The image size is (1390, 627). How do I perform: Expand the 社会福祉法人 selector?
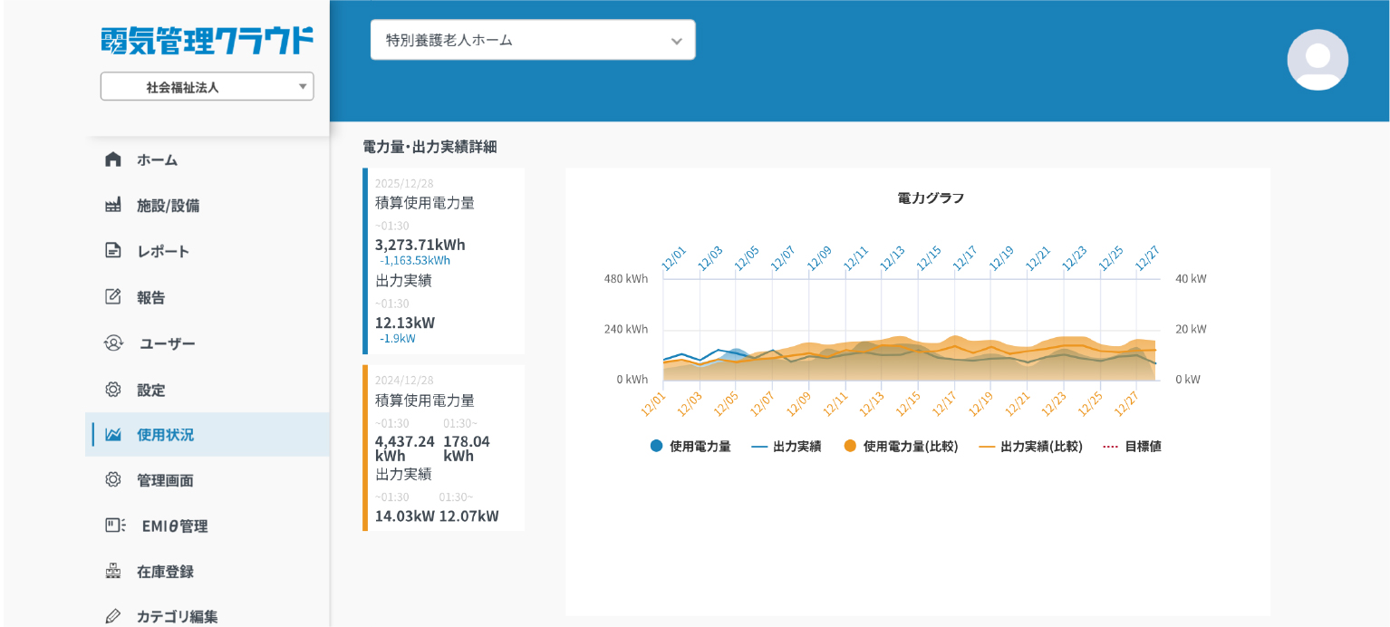click(x=207, y=86)
